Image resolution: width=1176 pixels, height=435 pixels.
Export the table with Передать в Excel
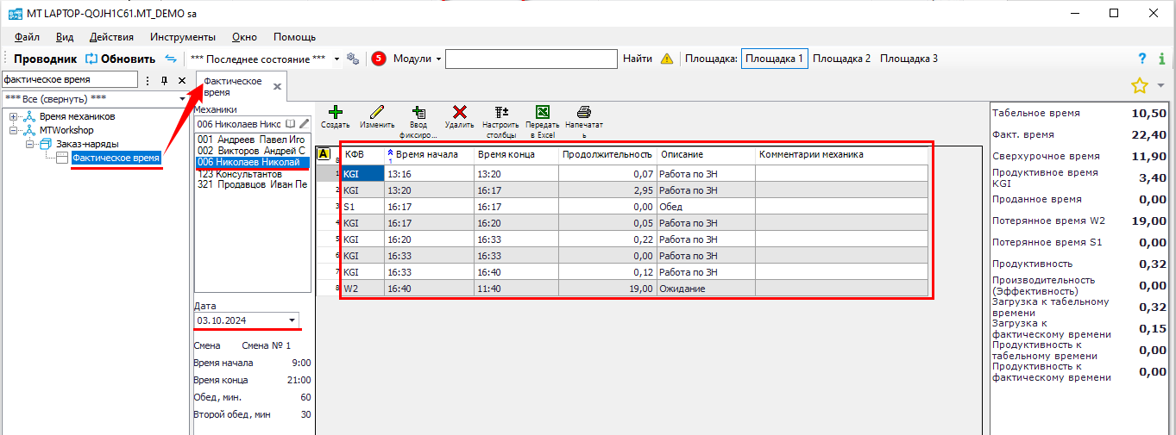[543, 113]
